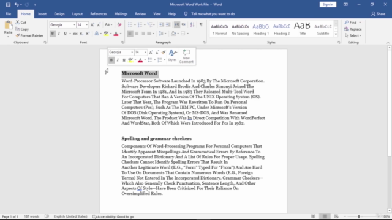392x220 pixels.
Task: Apply subscript formatting
Action: pos(81,34)
